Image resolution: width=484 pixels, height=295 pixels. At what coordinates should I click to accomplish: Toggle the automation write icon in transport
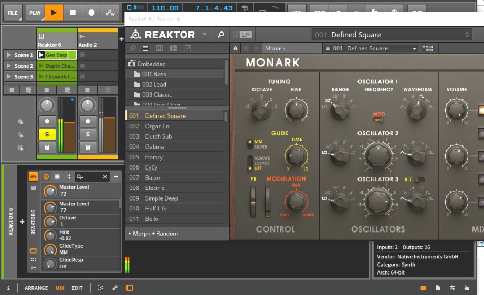(110, 13)
